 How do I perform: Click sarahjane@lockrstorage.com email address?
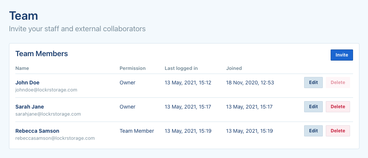click(x=48, y=114)
